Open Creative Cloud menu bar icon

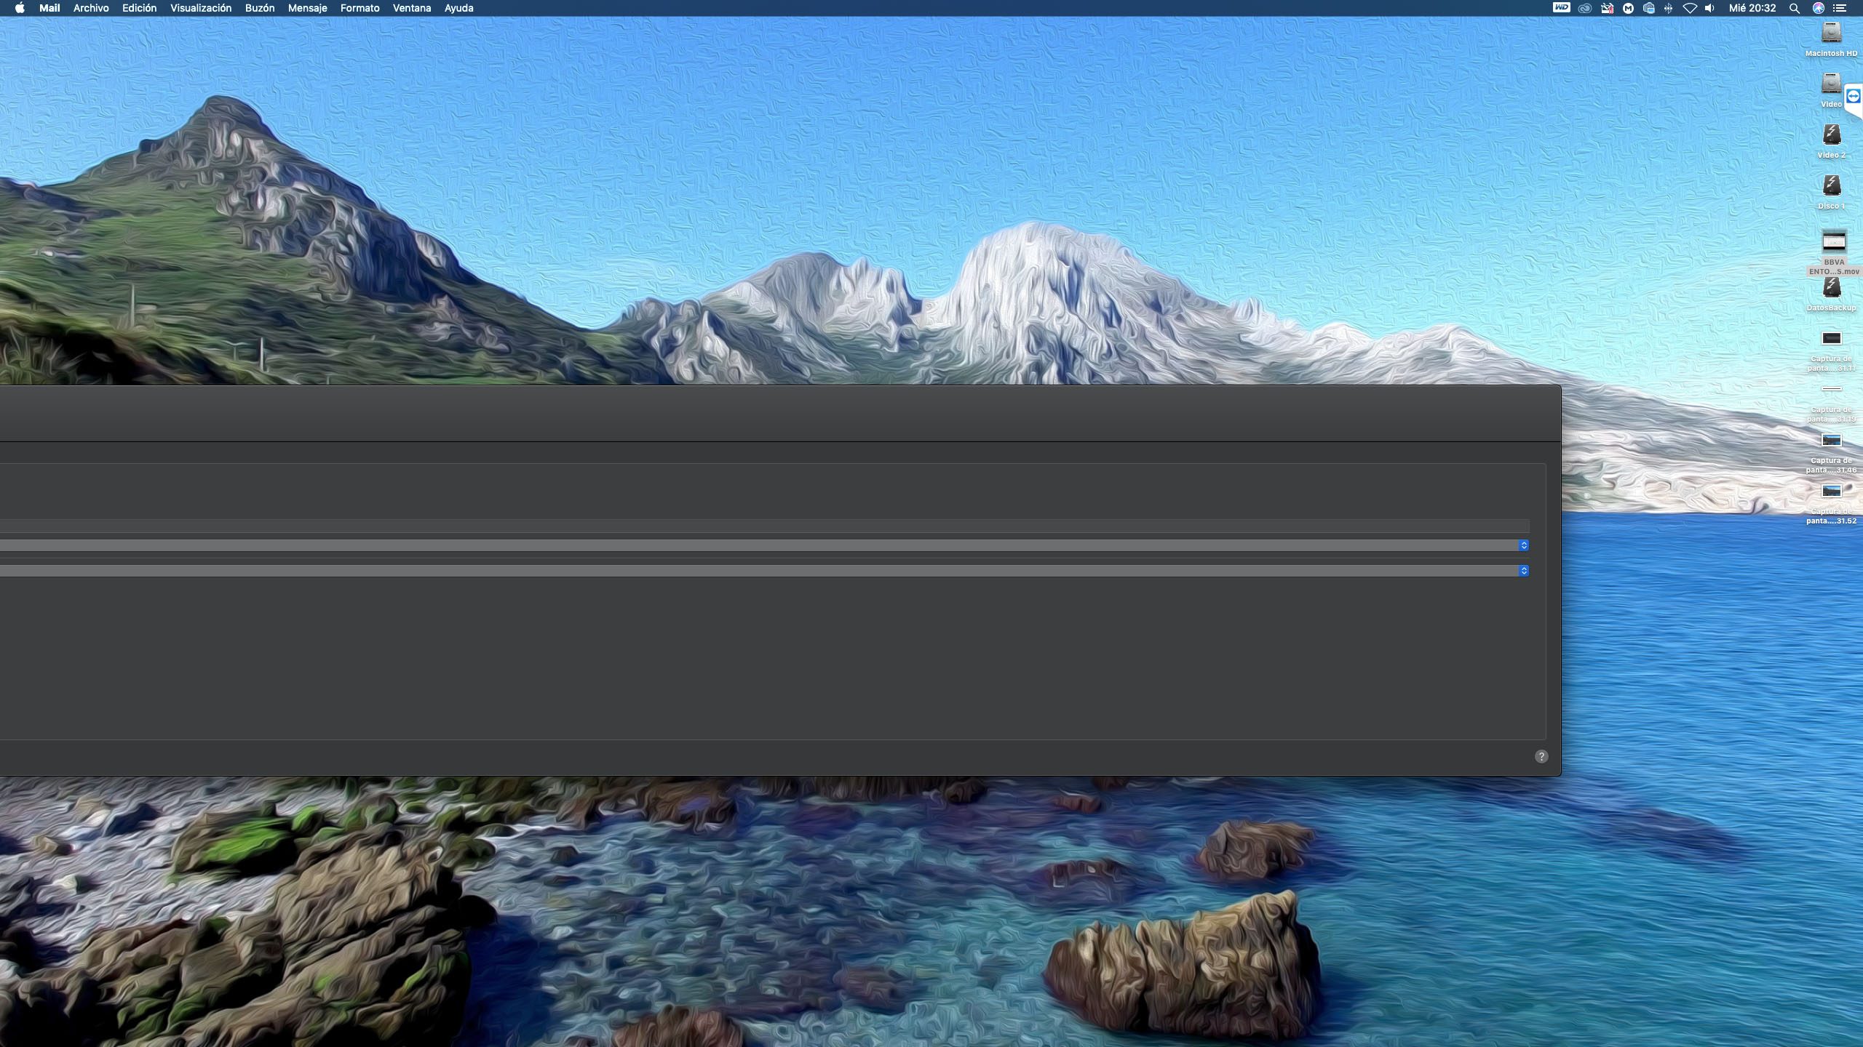pos(1584,8)
